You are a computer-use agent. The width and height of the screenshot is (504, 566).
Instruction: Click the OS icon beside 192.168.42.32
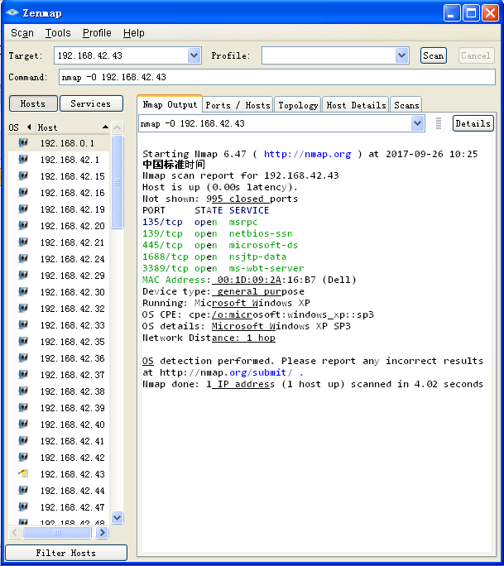tap(23, 309)
